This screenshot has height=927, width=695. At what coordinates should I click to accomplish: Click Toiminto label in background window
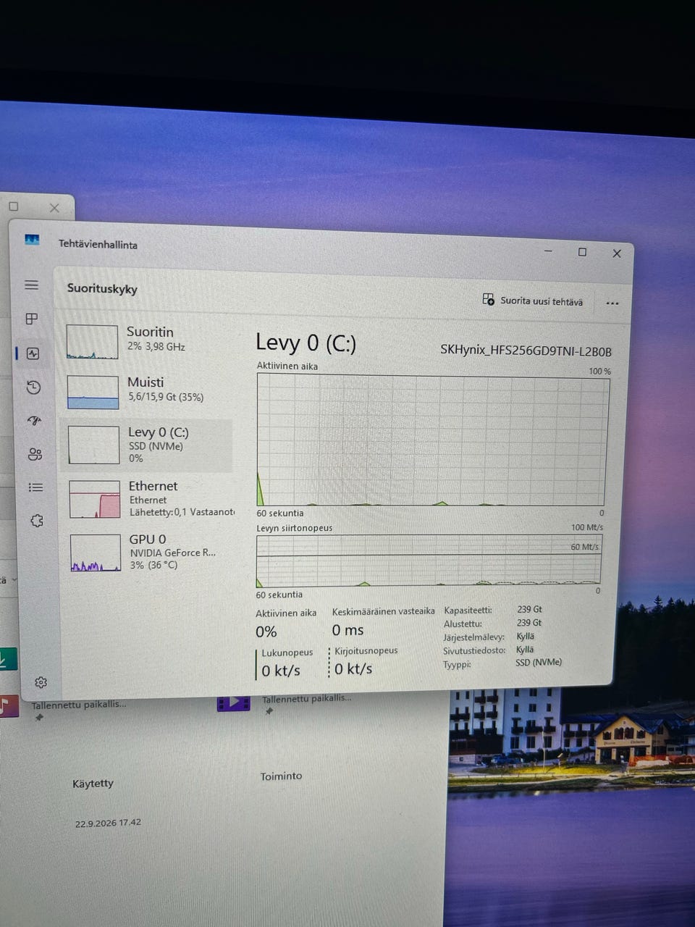281,776
